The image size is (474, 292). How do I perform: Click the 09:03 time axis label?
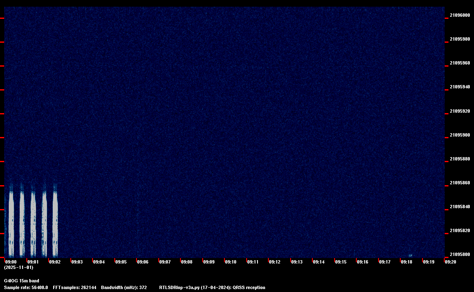click(77, 262)
